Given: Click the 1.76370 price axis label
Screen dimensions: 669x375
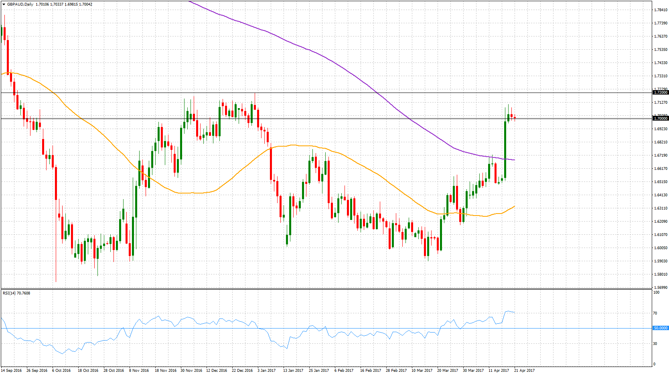Looking at the screenshot, I should click(x=661, y=36).
